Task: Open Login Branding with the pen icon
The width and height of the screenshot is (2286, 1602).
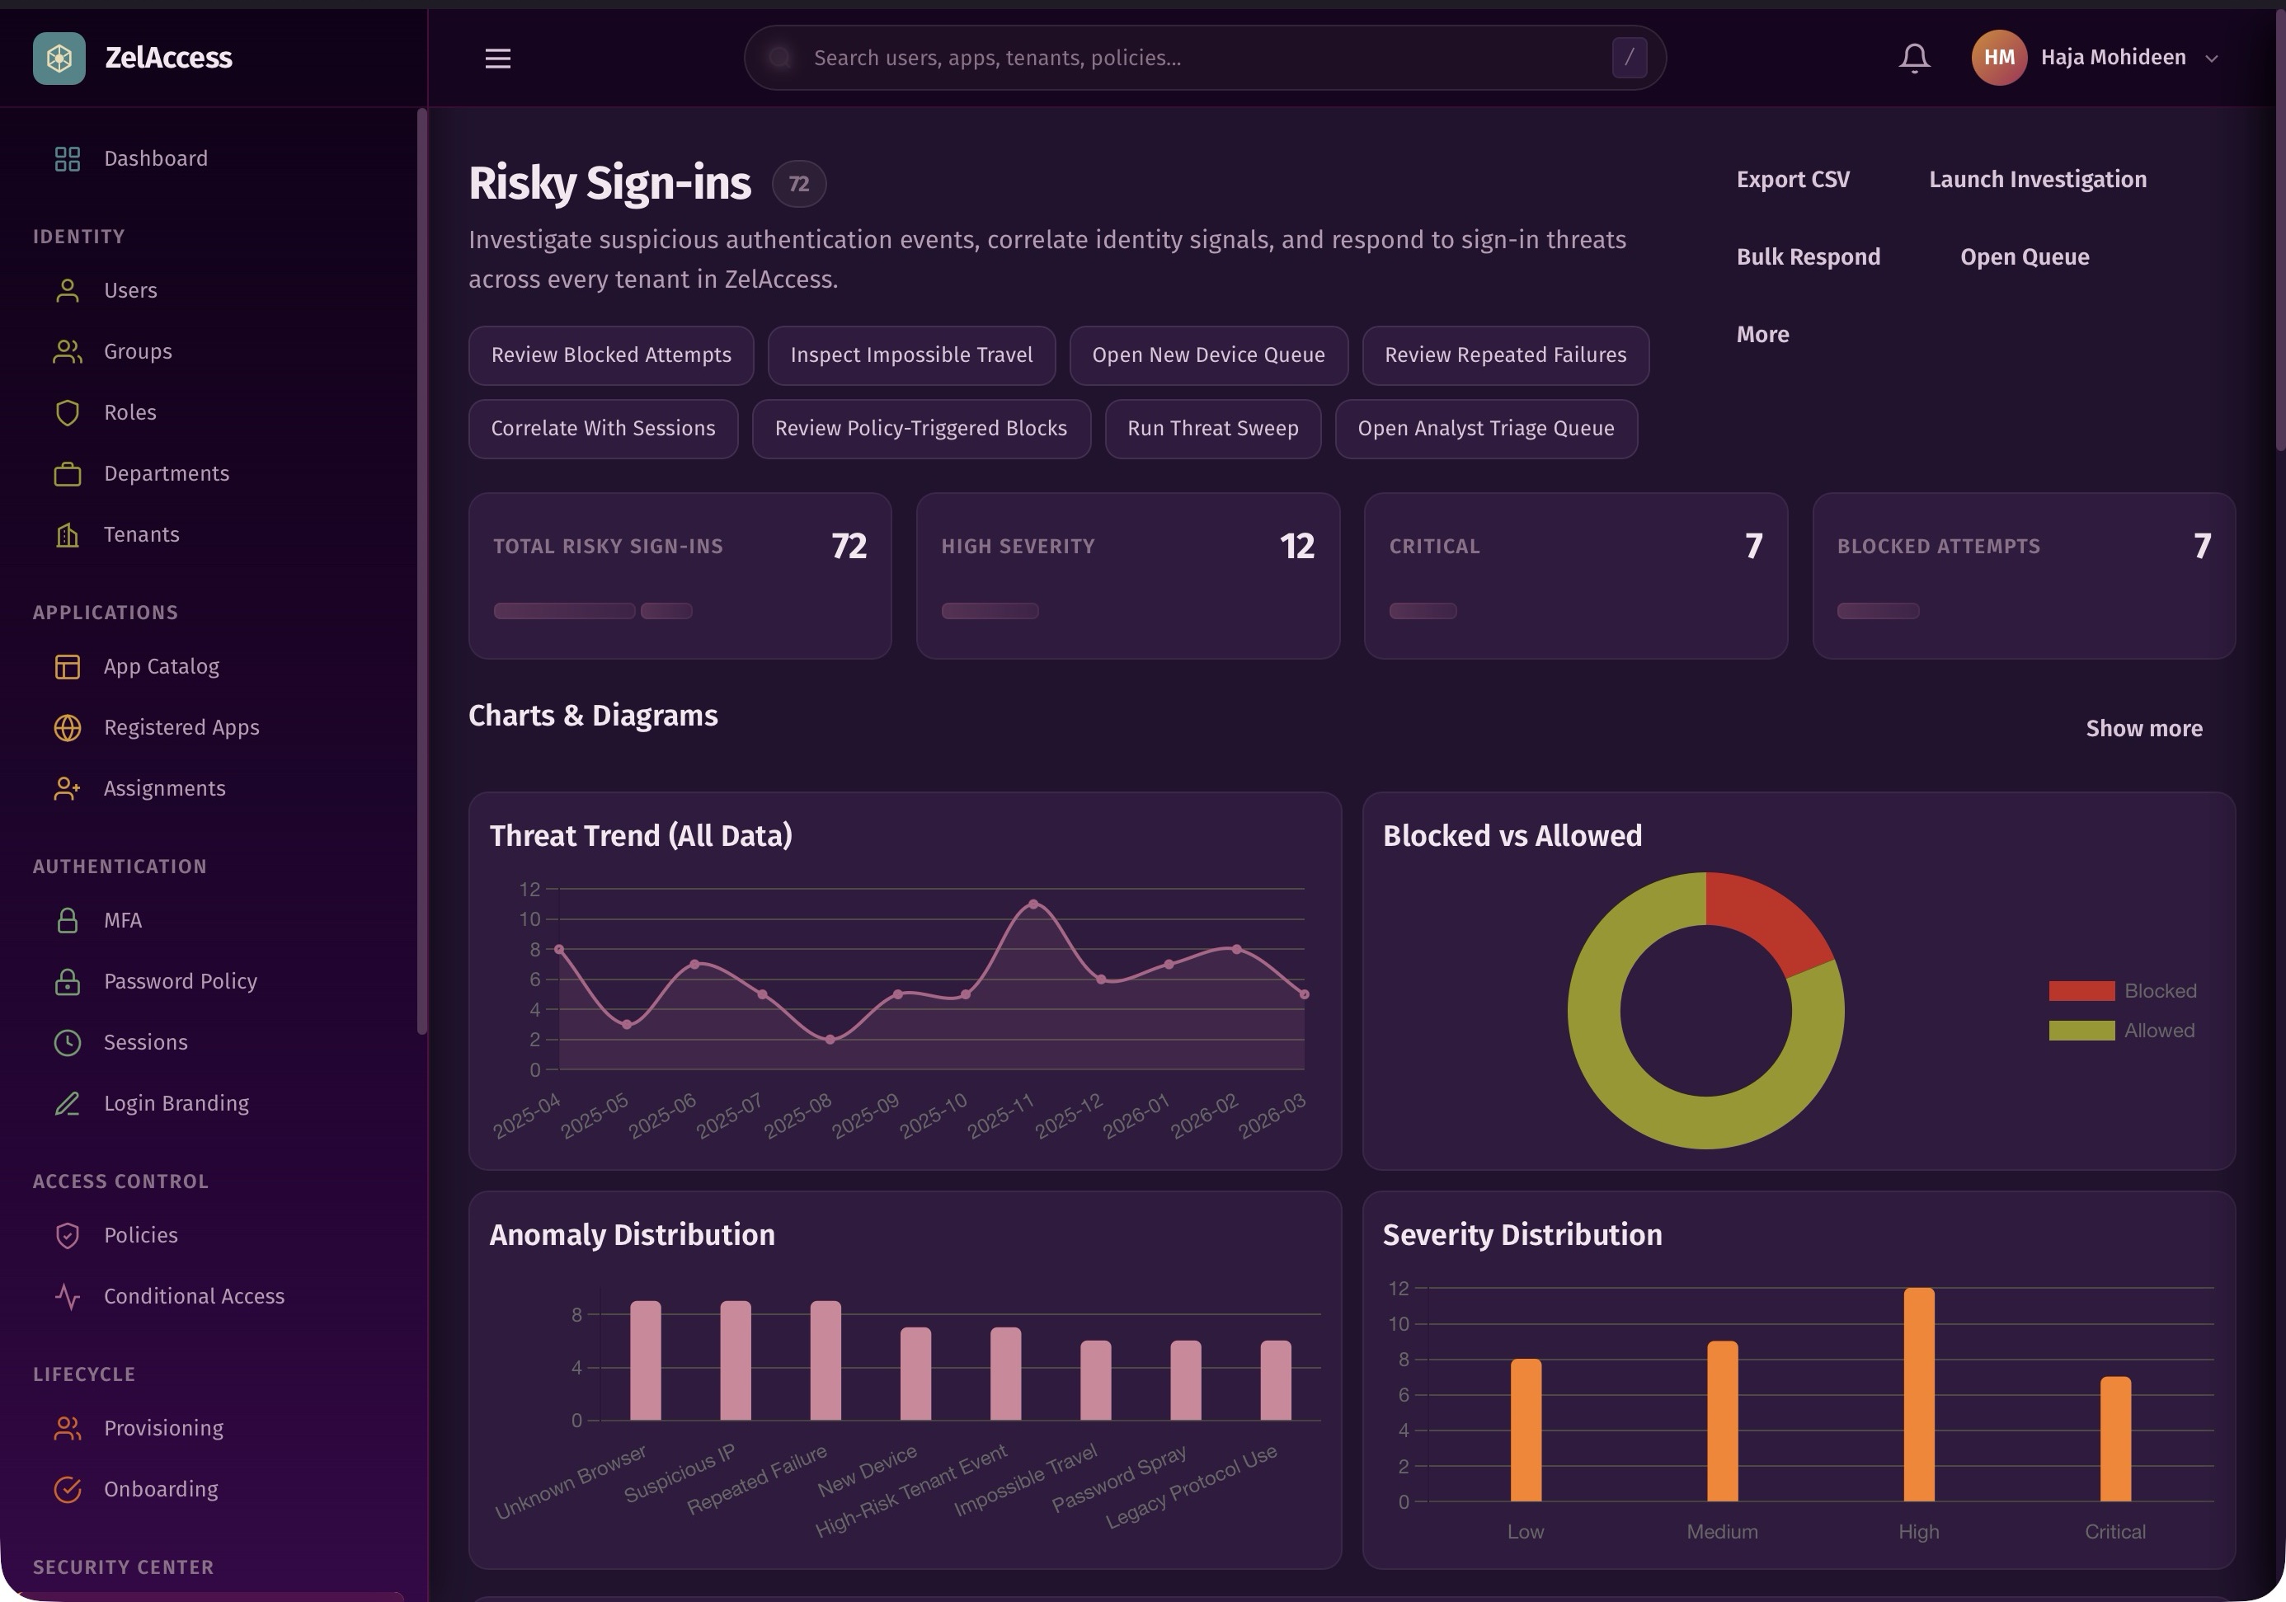Action: pyautogui.click(x=68, y=1103)
